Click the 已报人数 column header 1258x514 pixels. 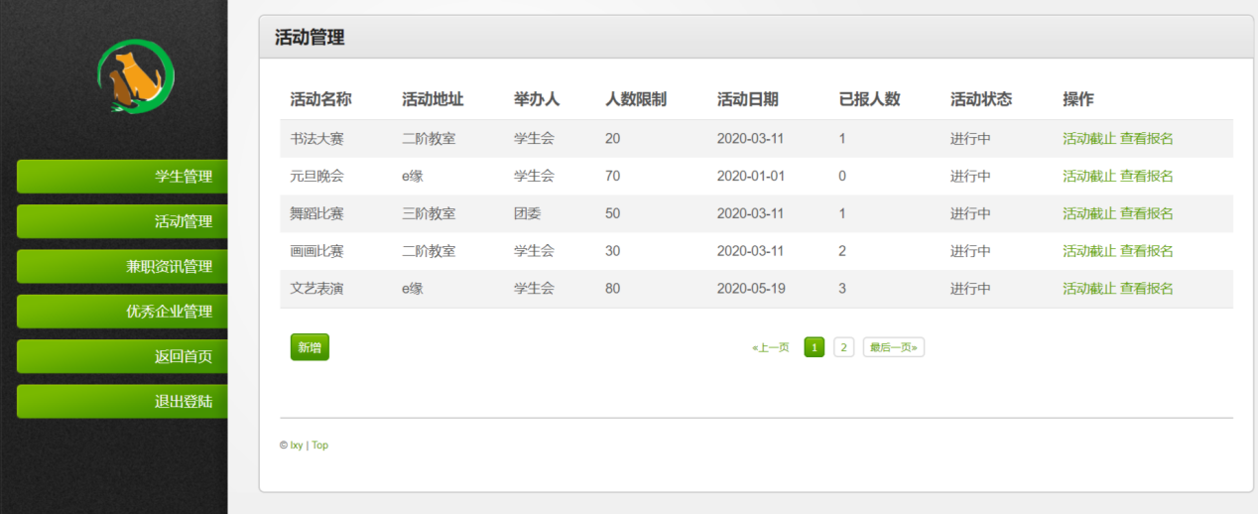[869, 99]
